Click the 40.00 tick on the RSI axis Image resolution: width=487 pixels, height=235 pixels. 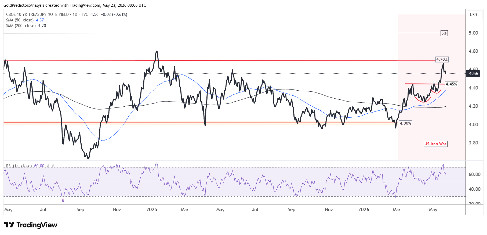click(474, 189)
